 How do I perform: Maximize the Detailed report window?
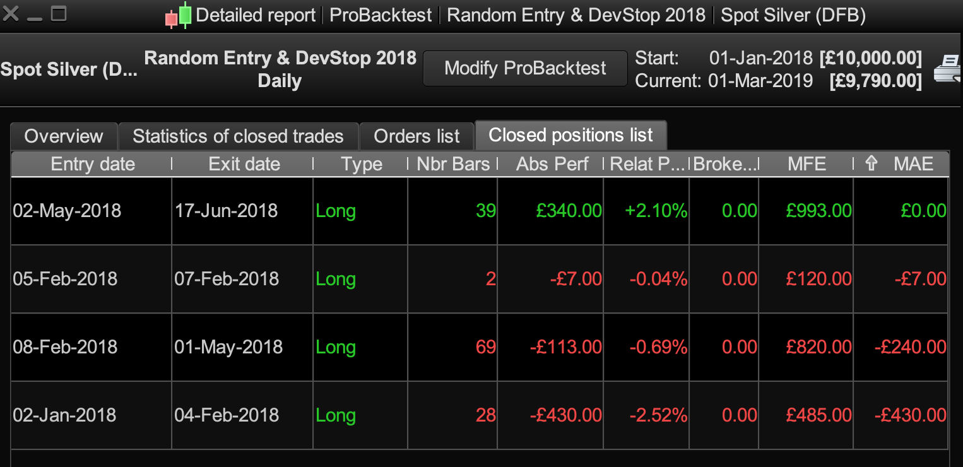(x=59, y=14)
